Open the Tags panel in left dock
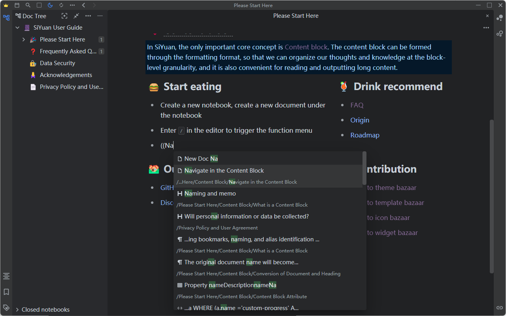Screen dimensions: 506x316 [x=6, y=307]
